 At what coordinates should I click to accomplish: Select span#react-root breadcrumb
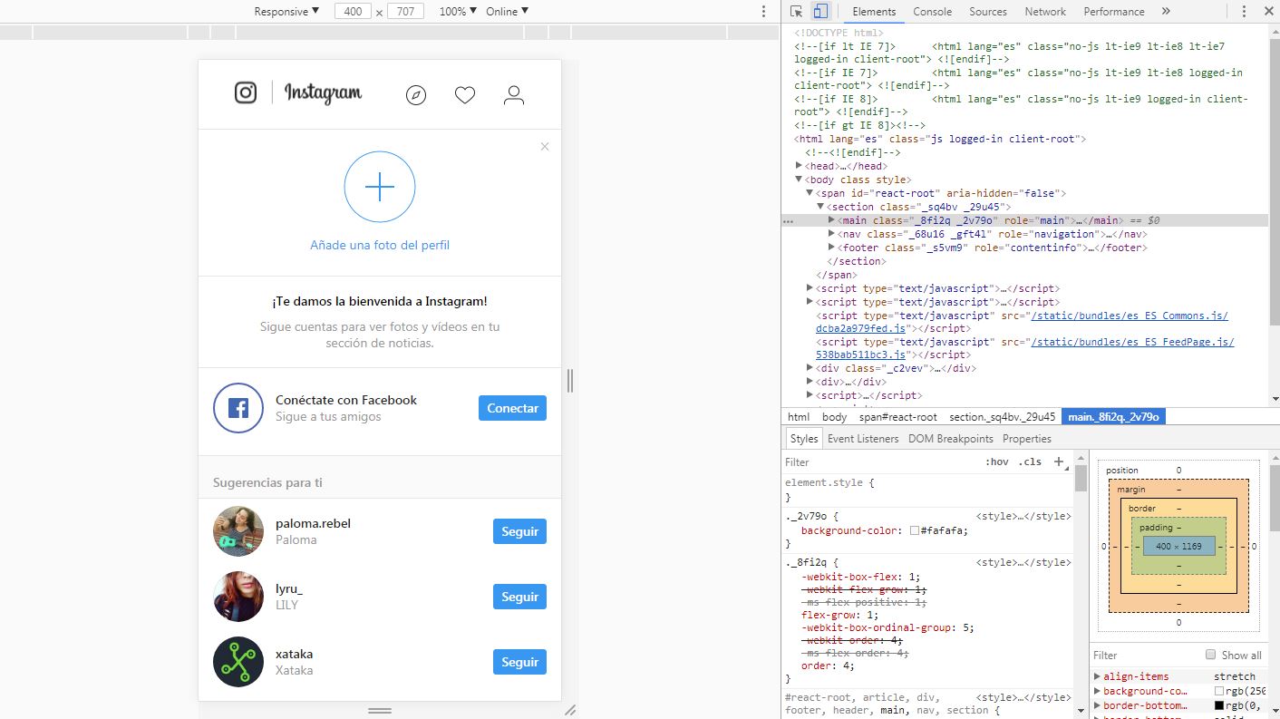pos(898,417)
